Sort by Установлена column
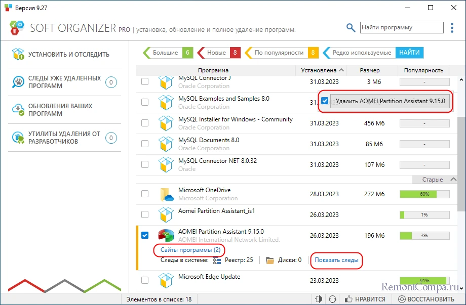The image size is (466, 305). click(321, 70)
